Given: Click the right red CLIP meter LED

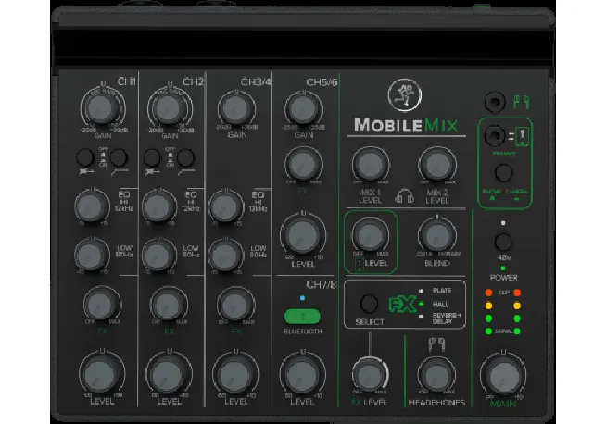Looking at the screenshot, I should 517,293.
